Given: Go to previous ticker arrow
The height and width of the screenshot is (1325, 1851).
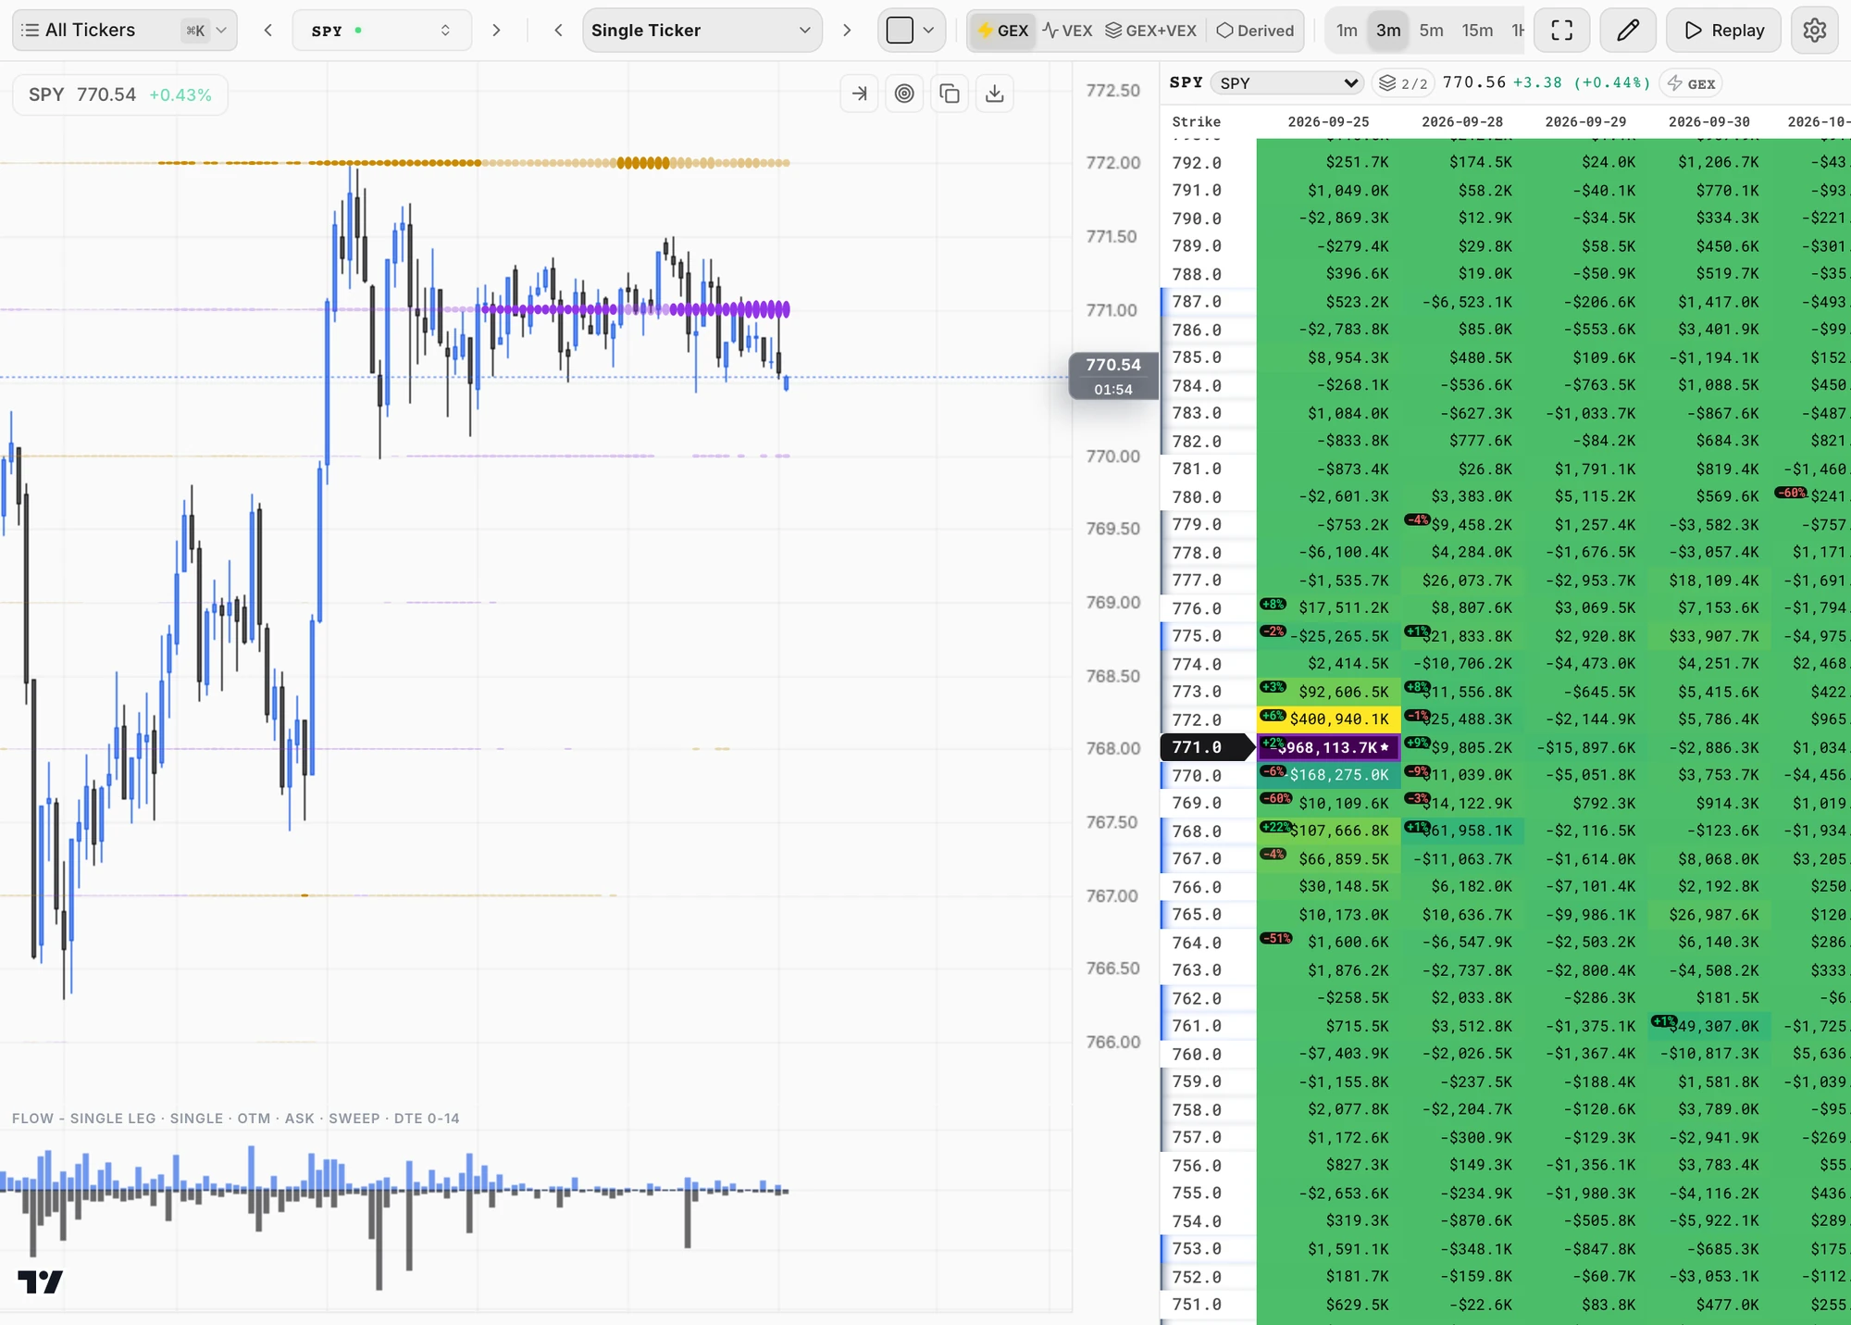Looking at the screenshot, I should [268, 31].
